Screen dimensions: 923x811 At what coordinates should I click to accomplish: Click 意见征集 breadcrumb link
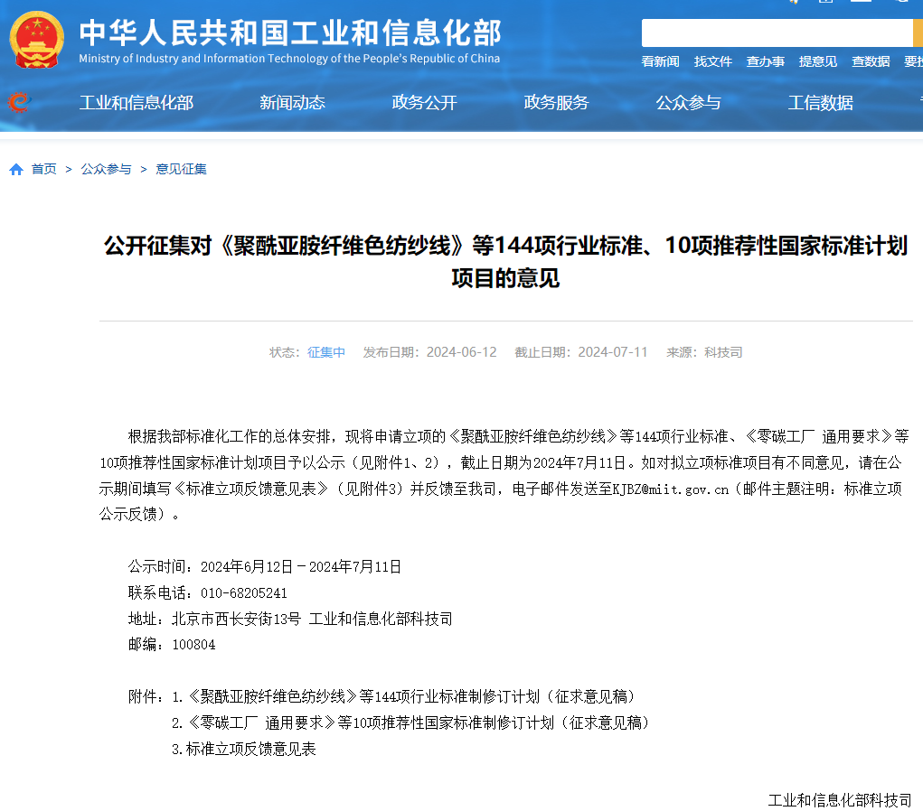coord(181,170)
